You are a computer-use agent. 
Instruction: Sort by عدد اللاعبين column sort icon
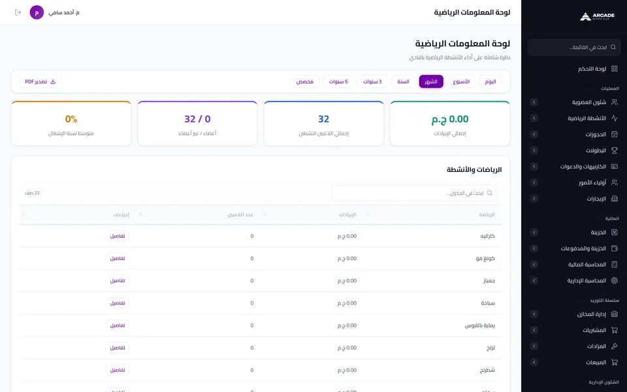140,214
